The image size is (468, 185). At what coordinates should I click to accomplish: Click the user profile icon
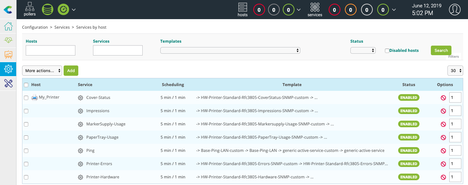click(455, 10)
